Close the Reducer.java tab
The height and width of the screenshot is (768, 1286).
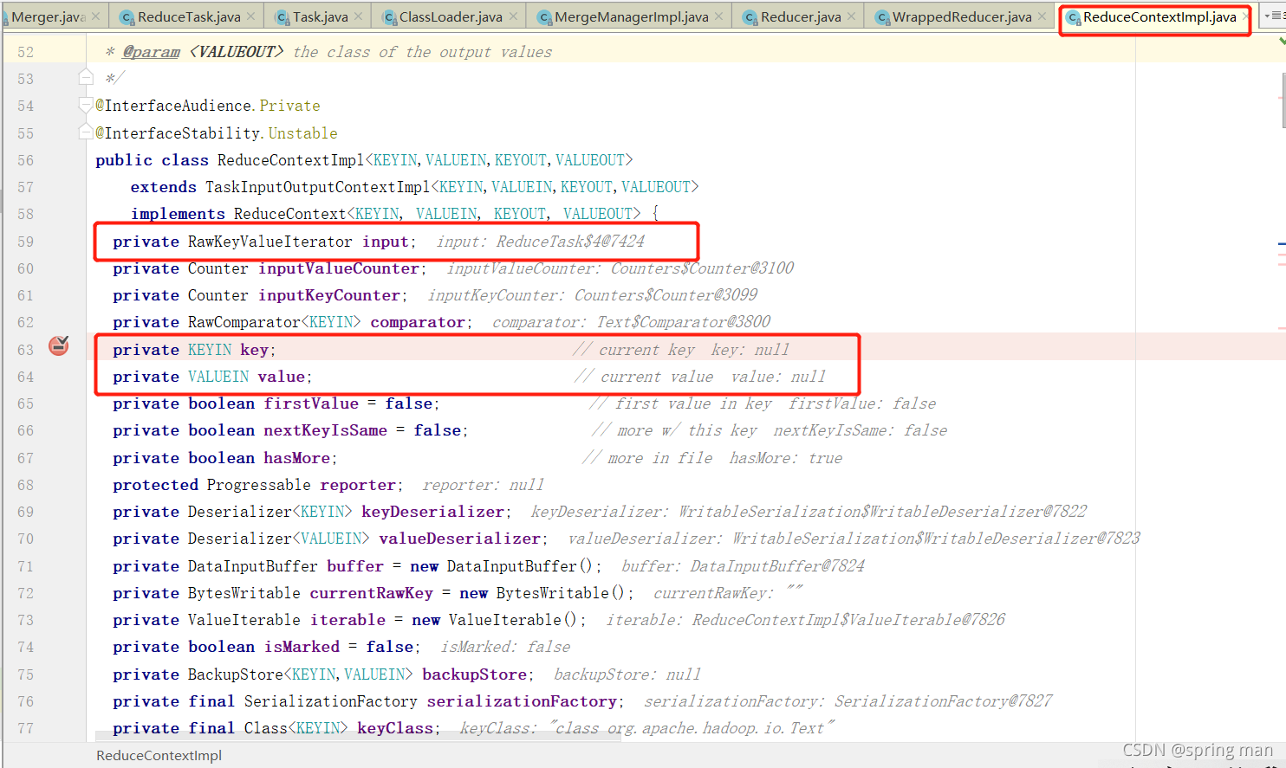[851, 16]
